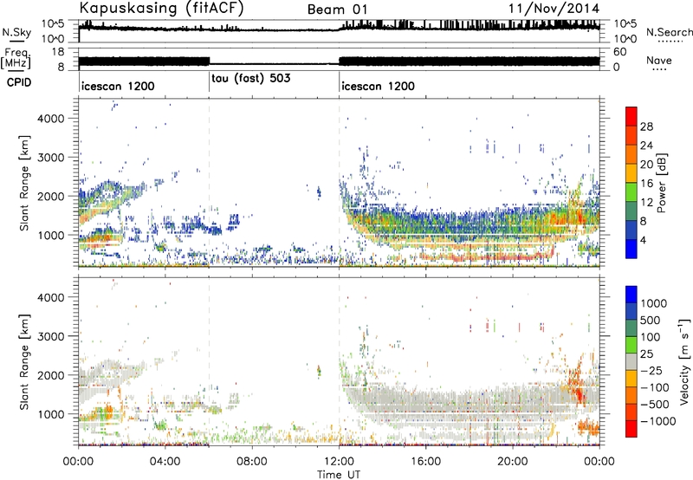Click the '28' tick on Power colour bar

pyautogui.click(x=646, y=126)
